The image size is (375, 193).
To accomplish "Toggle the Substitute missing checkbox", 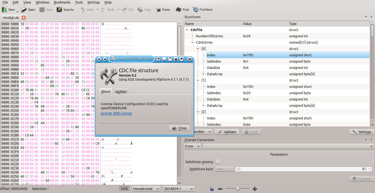I will [218, 162].
